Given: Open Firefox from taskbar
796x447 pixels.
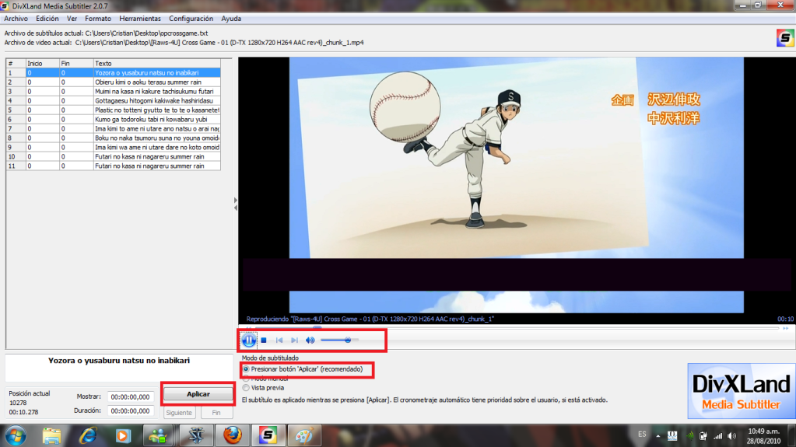Looking at the screenshot, I should [x=232, y=436].
